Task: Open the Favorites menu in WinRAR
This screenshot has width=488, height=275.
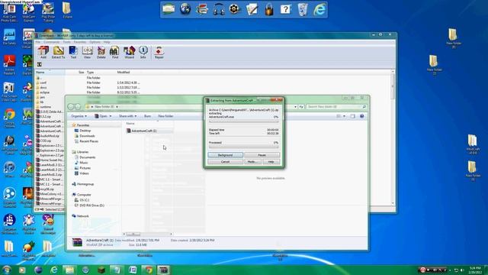Action: 79,42
